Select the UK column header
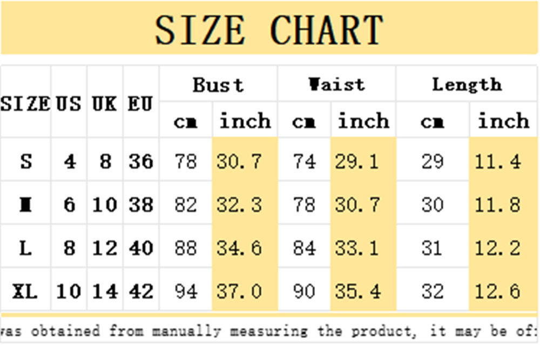Screen dimensions: 540x345 pos(105,103)
